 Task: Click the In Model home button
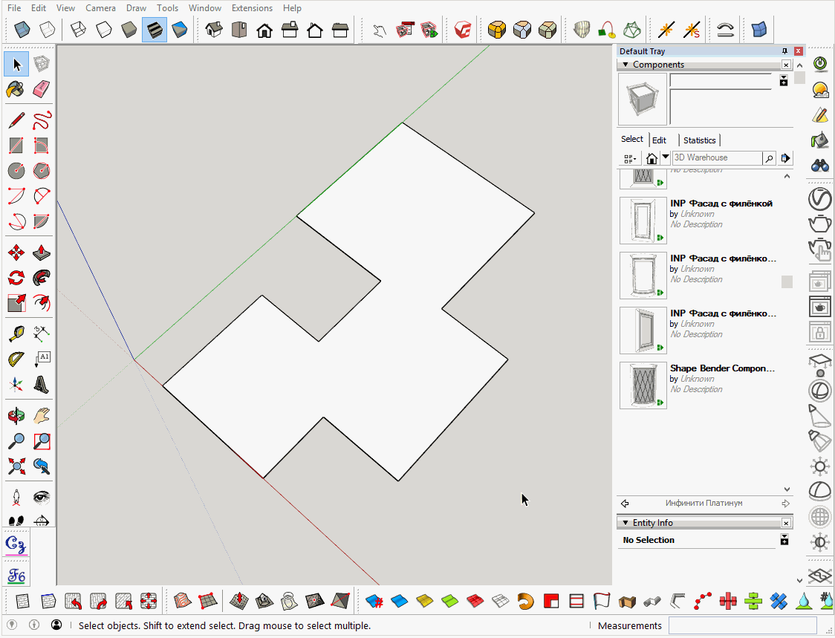coord(652,158)
